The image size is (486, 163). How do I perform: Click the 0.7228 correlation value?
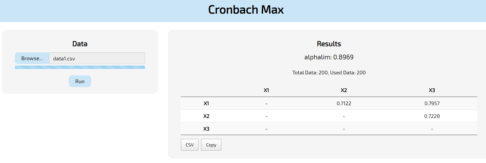pyautogui.click(x=432, y=116)
